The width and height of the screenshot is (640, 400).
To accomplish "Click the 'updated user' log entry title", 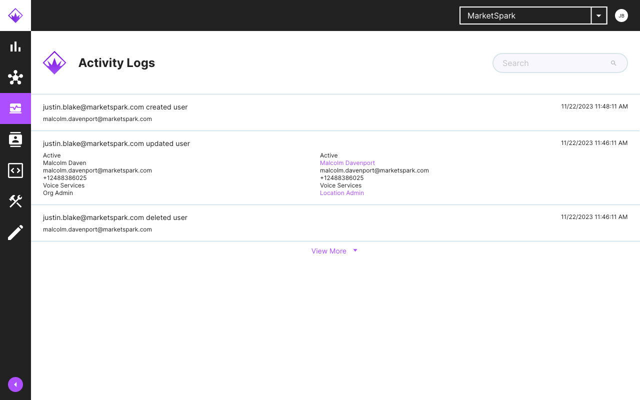I will point(116,143).
